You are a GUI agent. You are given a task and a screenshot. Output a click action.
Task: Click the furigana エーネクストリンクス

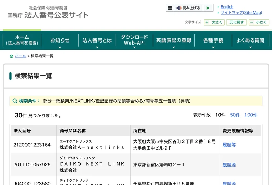[x=76, y=141]
